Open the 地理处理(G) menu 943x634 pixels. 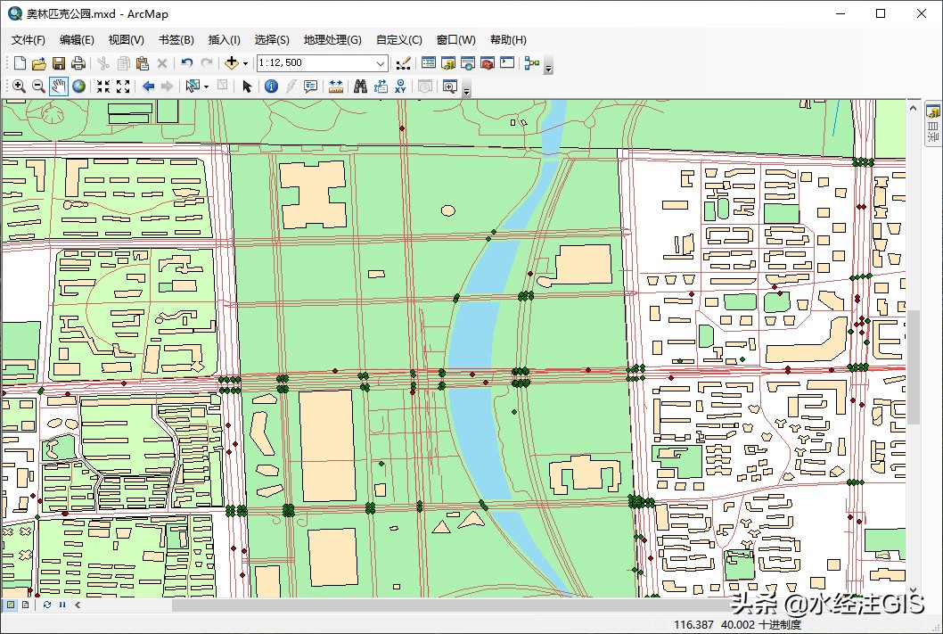332,39
